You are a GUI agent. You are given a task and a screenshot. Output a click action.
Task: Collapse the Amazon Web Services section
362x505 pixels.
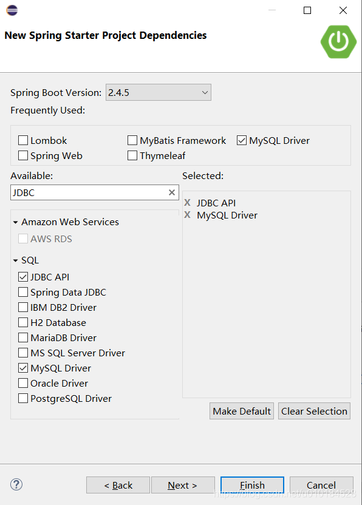point(15,222)
